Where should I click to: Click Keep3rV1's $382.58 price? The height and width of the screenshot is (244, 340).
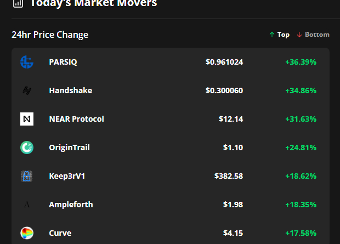[x=229, y=176]
